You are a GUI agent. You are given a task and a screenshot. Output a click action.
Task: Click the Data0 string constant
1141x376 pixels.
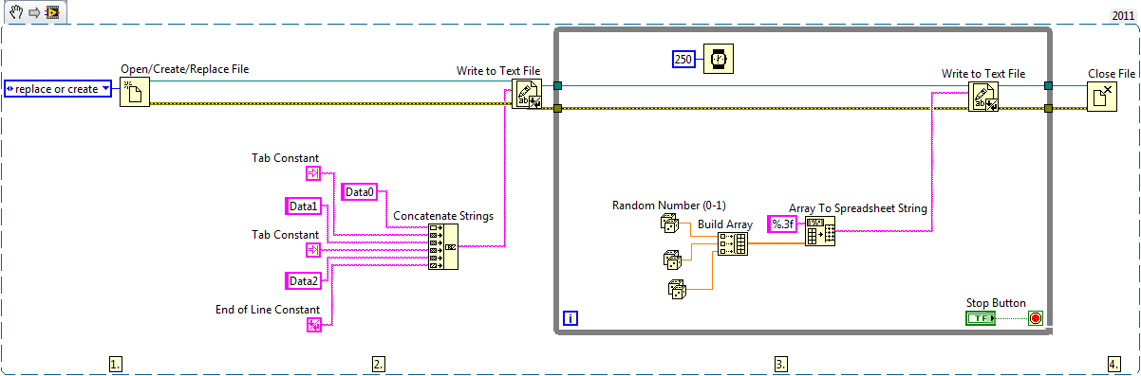pos(360,192)
